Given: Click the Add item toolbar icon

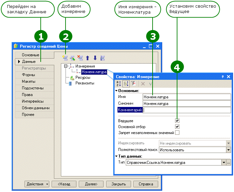Looking at the screenshot, I should 65,58.
